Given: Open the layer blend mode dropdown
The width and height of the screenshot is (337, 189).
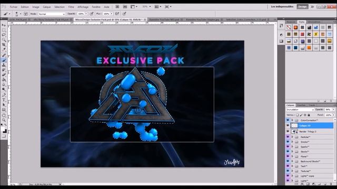Looking at the screenshot, I should (x=300, y=110).
